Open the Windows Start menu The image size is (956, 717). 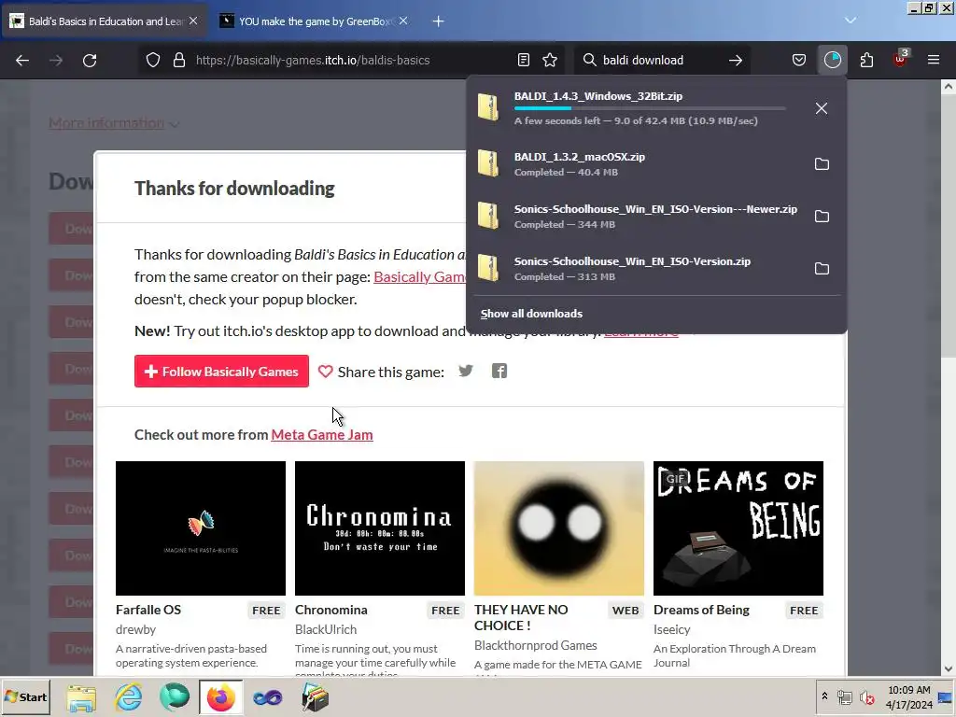tap(25, 696)
